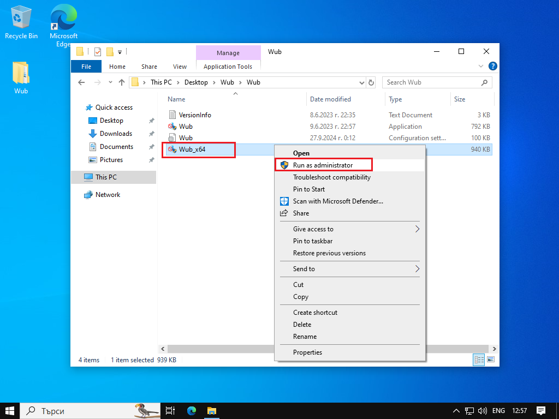Choose Troubleshoot compatibility

tap(350, 177)
